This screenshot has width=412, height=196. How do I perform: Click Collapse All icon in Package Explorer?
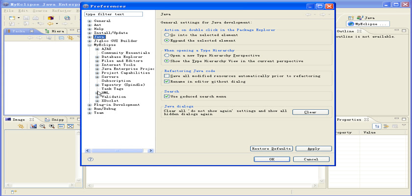pos(61,38)
